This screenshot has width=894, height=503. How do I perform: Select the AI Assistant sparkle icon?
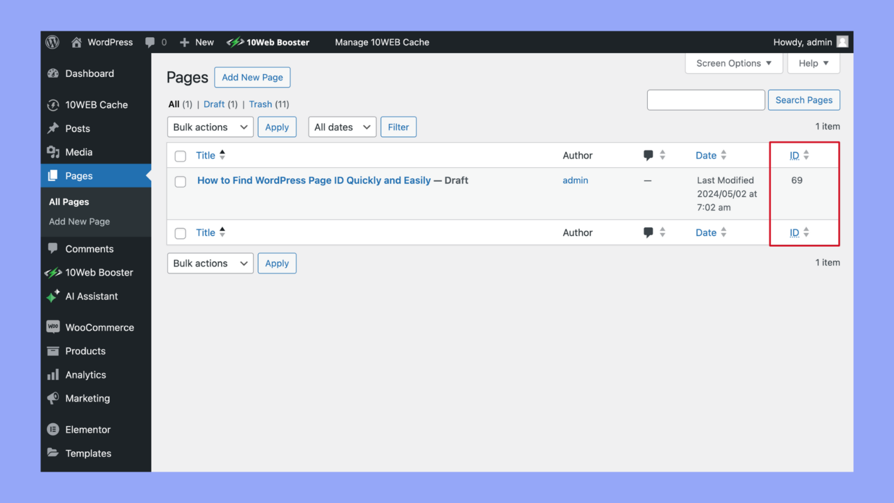click(53, 296)
